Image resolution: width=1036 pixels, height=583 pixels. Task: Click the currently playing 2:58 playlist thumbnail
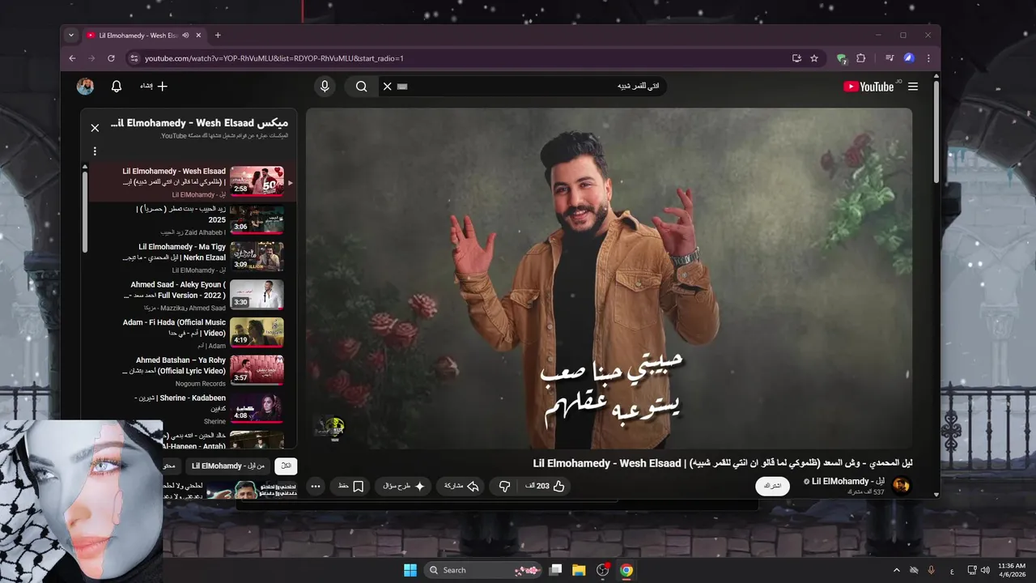tap(257, 181)
